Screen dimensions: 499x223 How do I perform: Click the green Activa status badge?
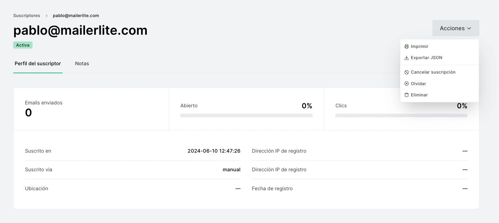[x=23, y=45]
